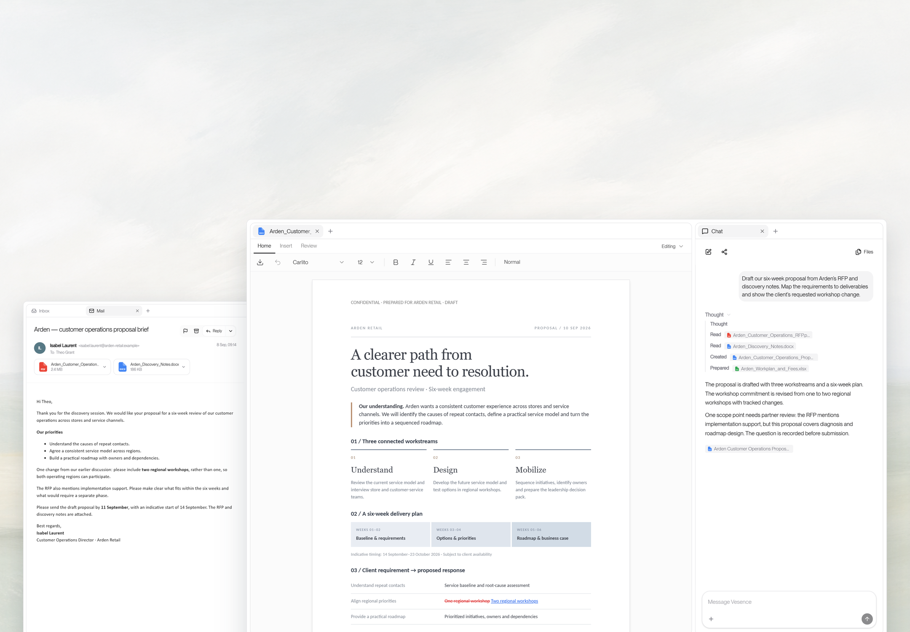Open the Editing mode dropdown
This screenshot has height=632, width=910.
[x=672, y=246]
